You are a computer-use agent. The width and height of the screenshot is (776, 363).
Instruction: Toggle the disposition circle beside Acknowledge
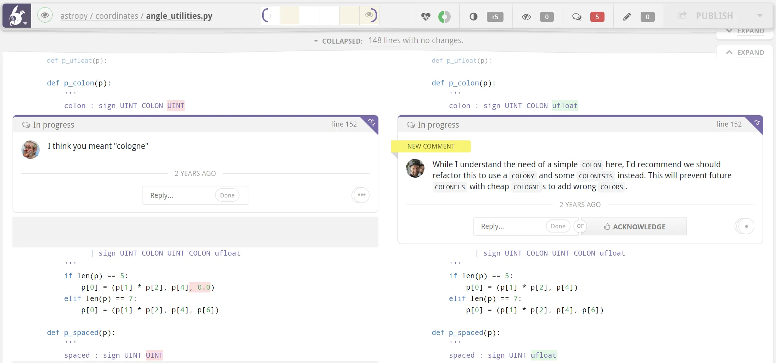[x=745, y=226]
